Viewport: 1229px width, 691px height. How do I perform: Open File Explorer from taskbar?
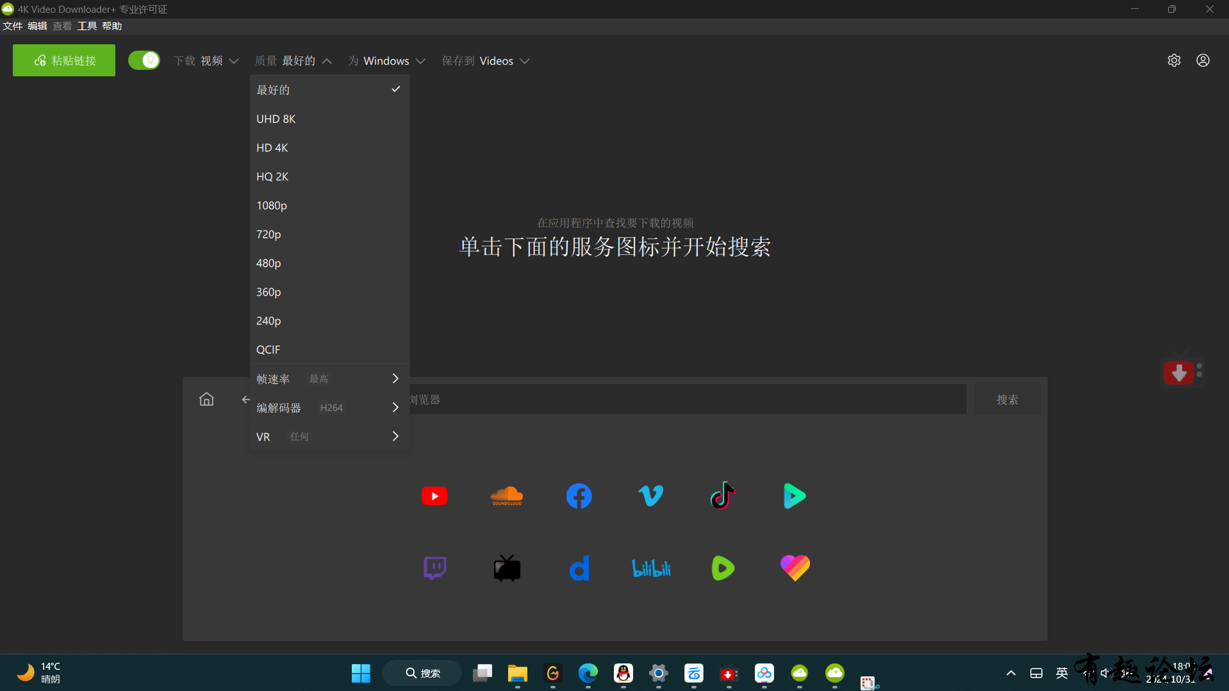(517, 673)
